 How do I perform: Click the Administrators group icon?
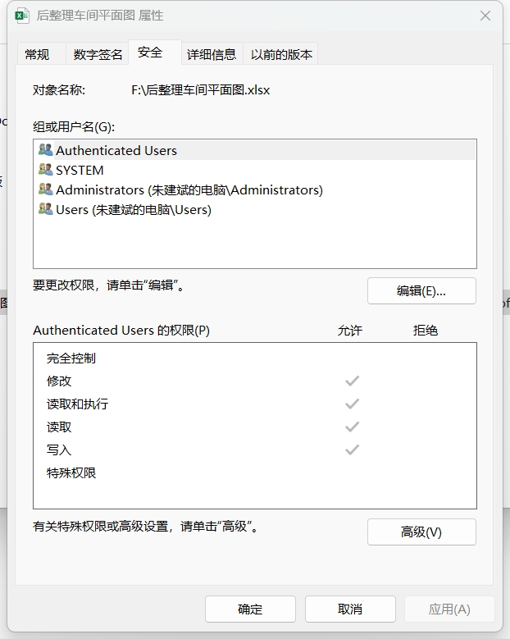coord(46,189)
